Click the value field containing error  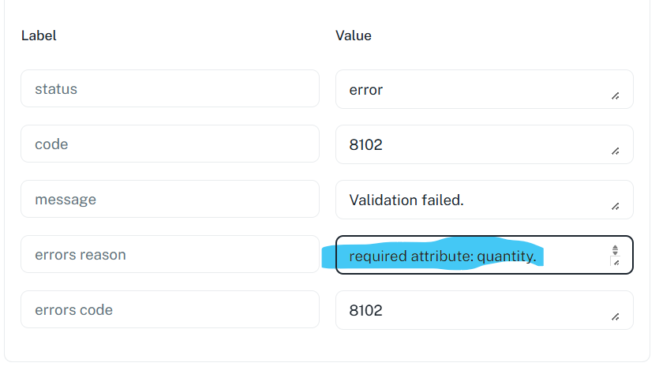(x=484, y=89)
